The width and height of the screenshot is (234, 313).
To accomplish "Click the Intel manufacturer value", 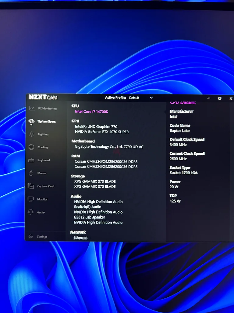I will point(173,116).
